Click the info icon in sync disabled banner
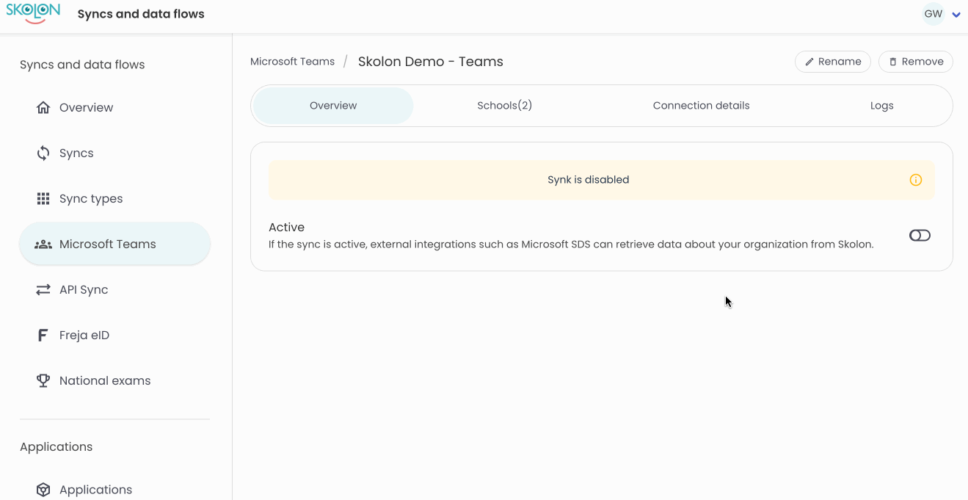Image resolution: width=968 pixels, height=500 pixels. 915,180
